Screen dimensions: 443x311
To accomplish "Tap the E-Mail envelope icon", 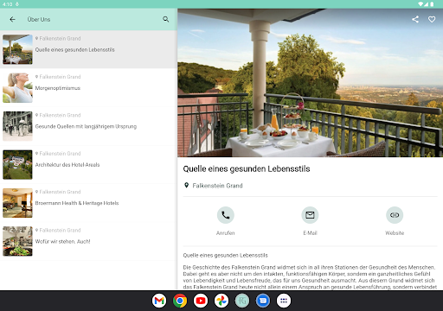I will [310, 215].
